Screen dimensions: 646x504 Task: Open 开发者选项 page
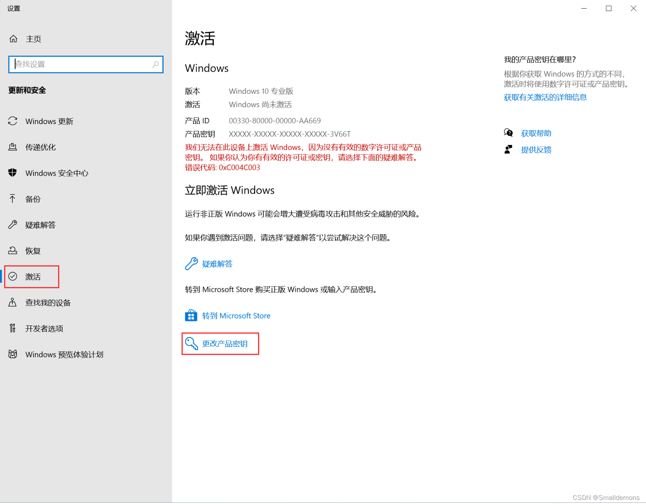coord(44,328)
